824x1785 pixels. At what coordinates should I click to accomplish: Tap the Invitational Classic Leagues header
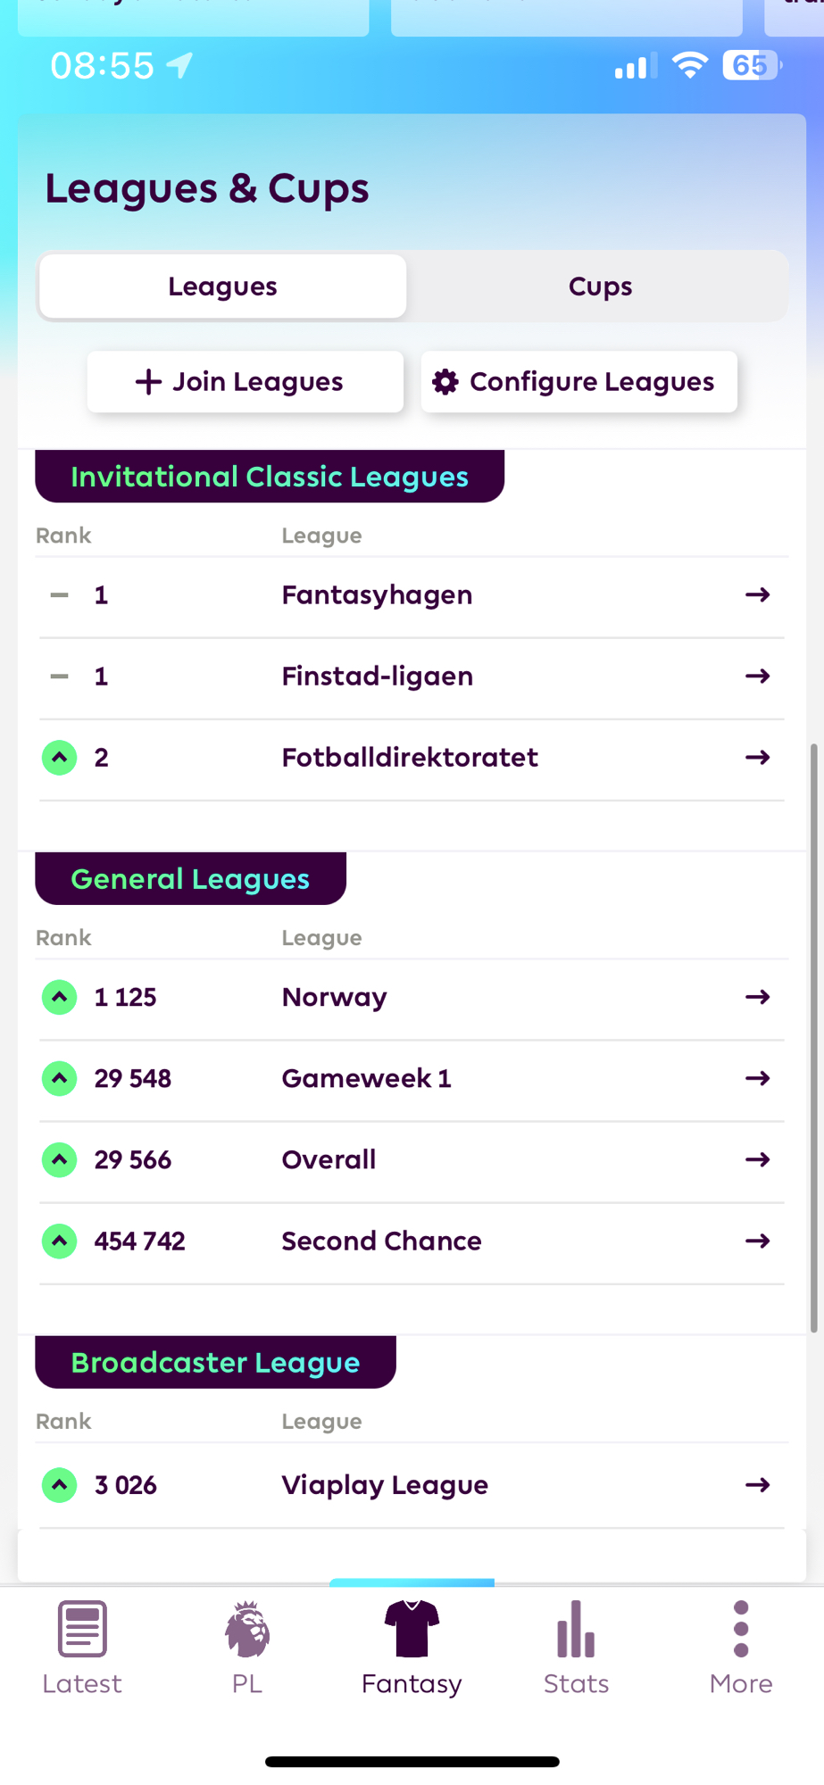[x=270, y=477]
